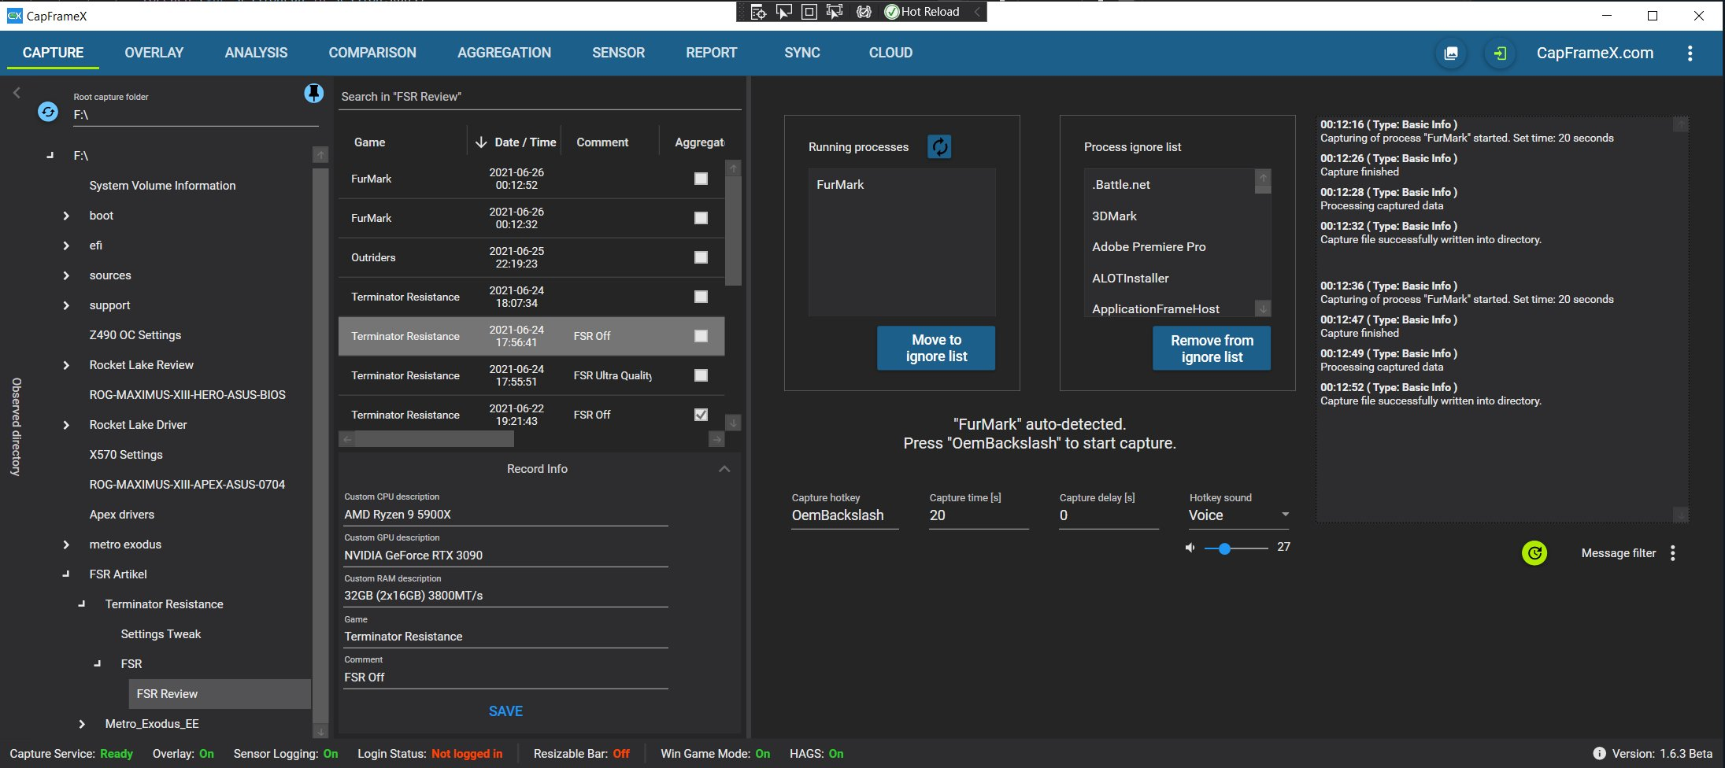The height and width of the screenshot is (768, 1725).
Task: Expand the boot folder
Action: click(x=66, y=216)
